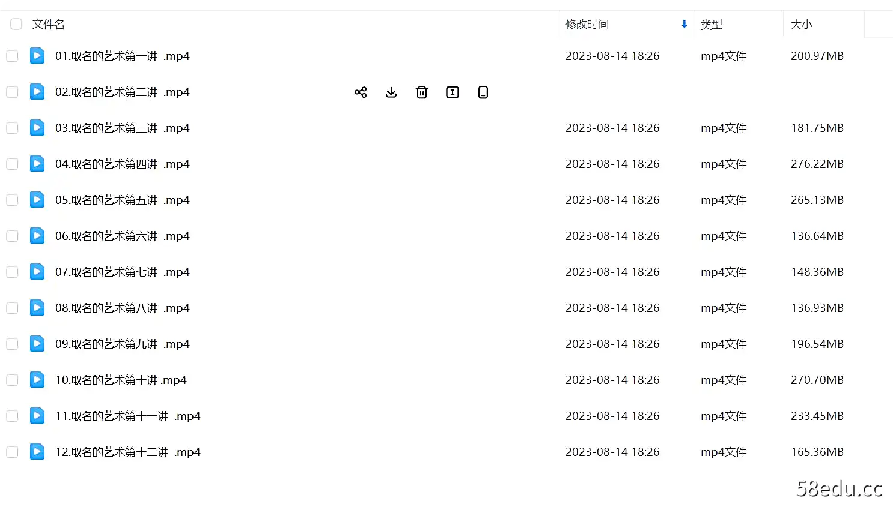Click the 文件名 column header
The image size is (893, 507).
48,24
